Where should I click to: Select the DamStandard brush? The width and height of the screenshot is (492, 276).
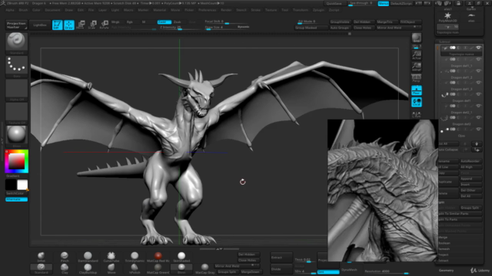pyautogui.click(x=88, y=257)
